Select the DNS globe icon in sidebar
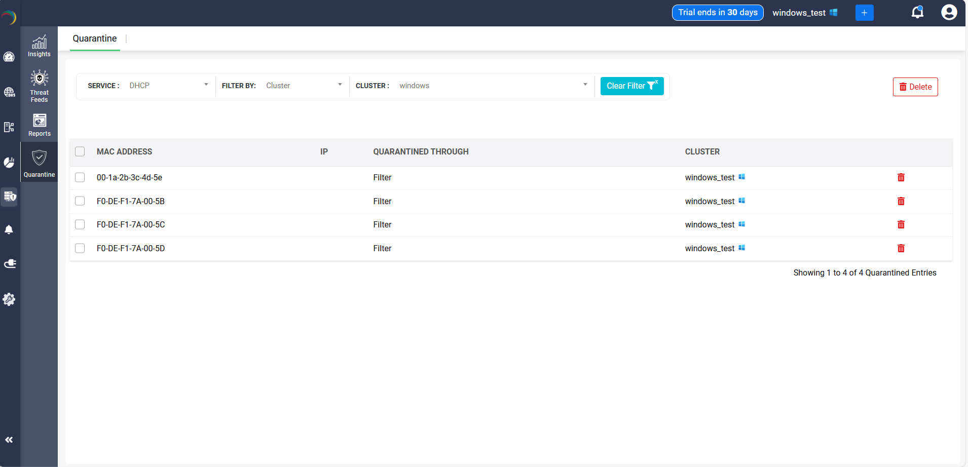The image size is (968, 467). pos(9,92)
